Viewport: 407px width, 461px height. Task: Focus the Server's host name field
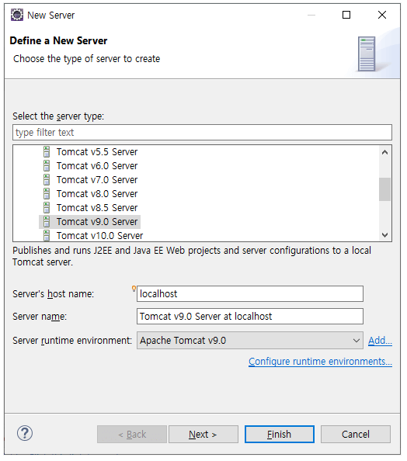pos(250,293)
